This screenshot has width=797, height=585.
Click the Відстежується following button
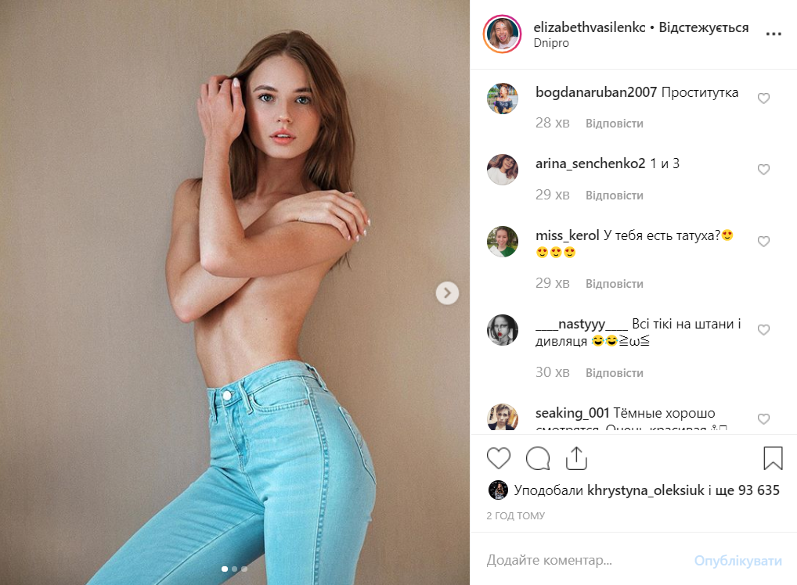tap(704, 27)
